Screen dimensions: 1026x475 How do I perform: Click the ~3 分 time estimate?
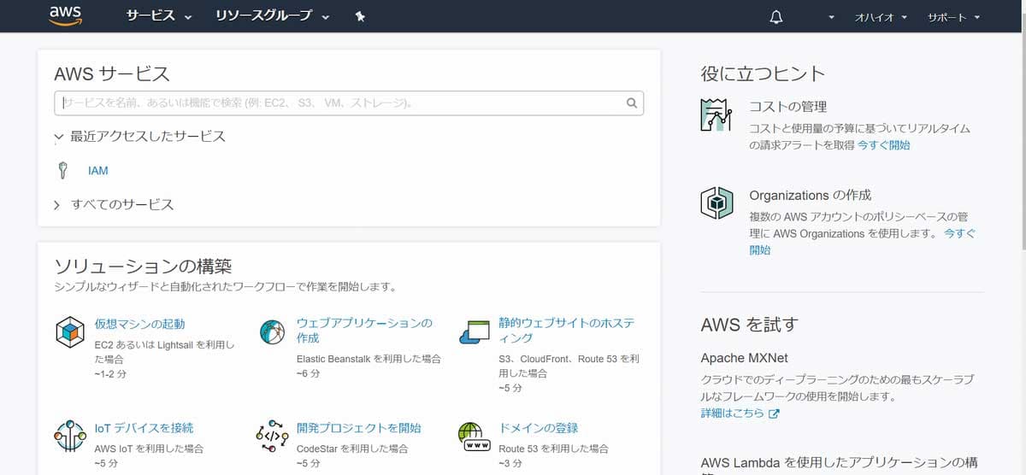510,463
